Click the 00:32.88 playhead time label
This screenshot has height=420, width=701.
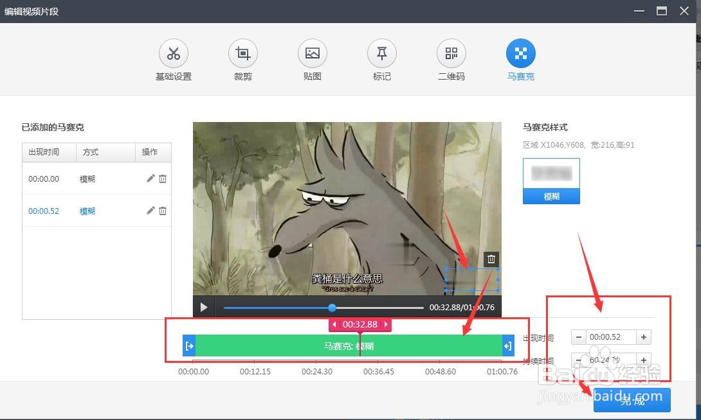(x=360, y=324)
